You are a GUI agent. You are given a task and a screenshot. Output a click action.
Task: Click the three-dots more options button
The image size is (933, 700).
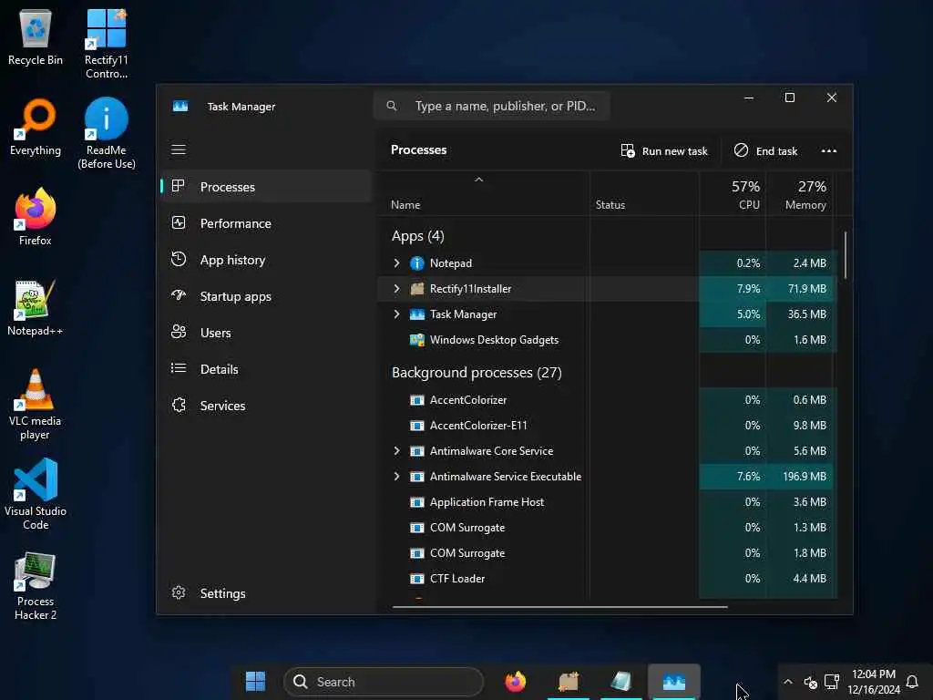point(829,150)
